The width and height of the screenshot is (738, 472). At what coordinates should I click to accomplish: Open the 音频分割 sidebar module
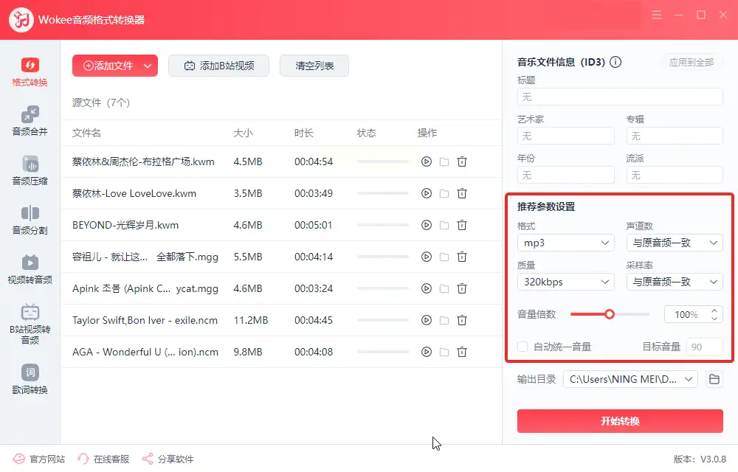point(30,220)
